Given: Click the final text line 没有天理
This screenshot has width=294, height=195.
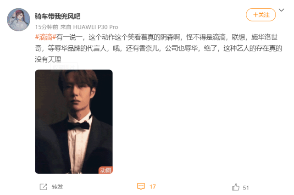Looking at the screenshot, I should (x=48, y=60).
